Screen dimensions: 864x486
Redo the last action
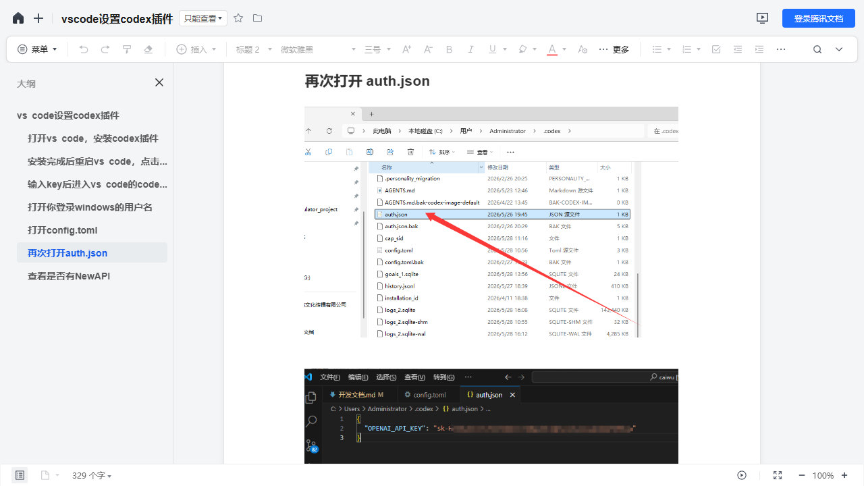(105, 49)
